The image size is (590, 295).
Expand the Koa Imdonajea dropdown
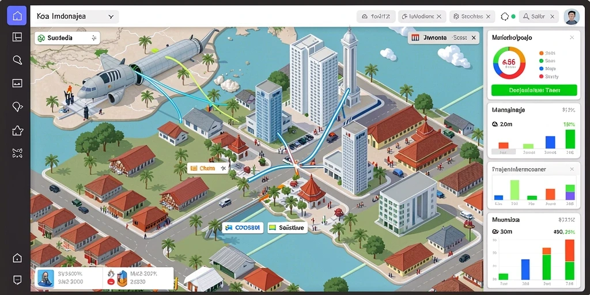(74, 17)
